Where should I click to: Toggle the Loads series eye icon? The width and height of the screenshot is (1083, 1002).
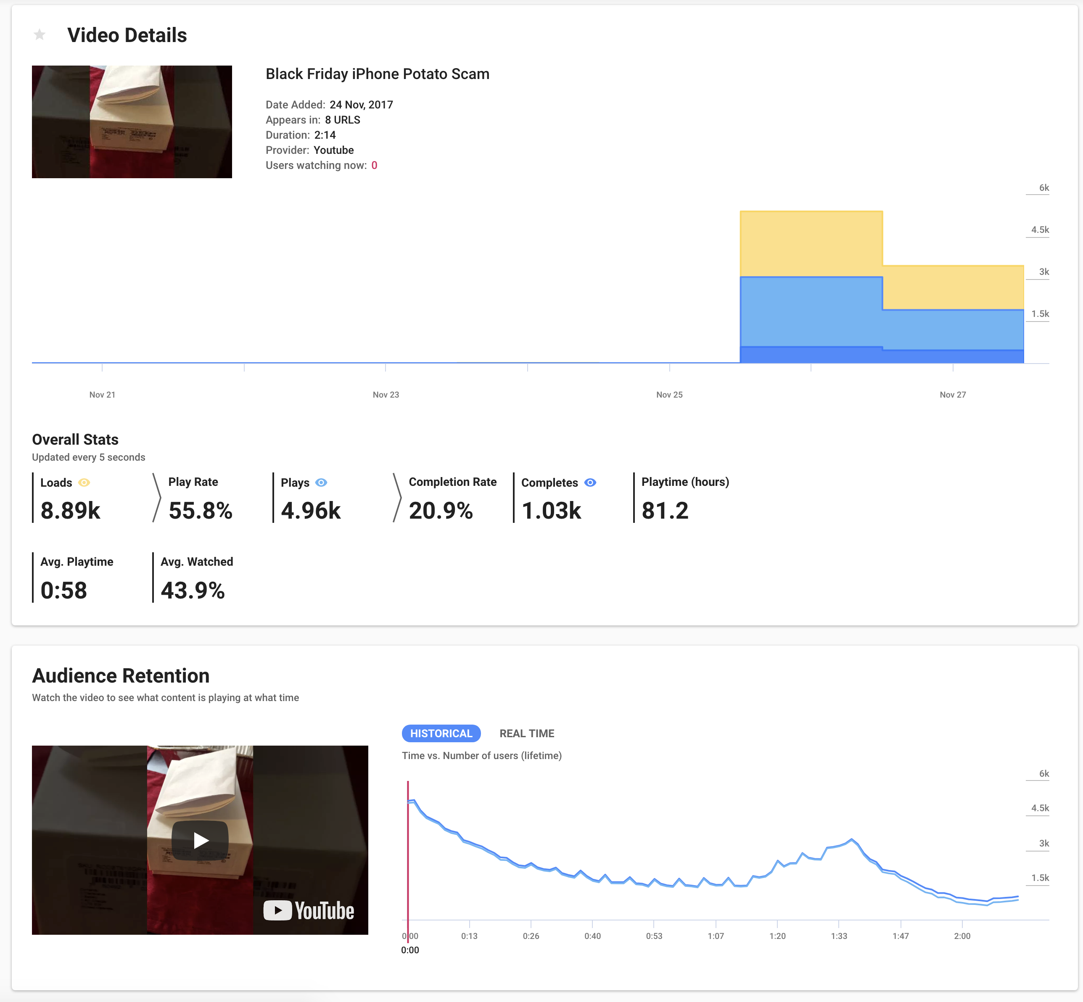coord(84,482)
